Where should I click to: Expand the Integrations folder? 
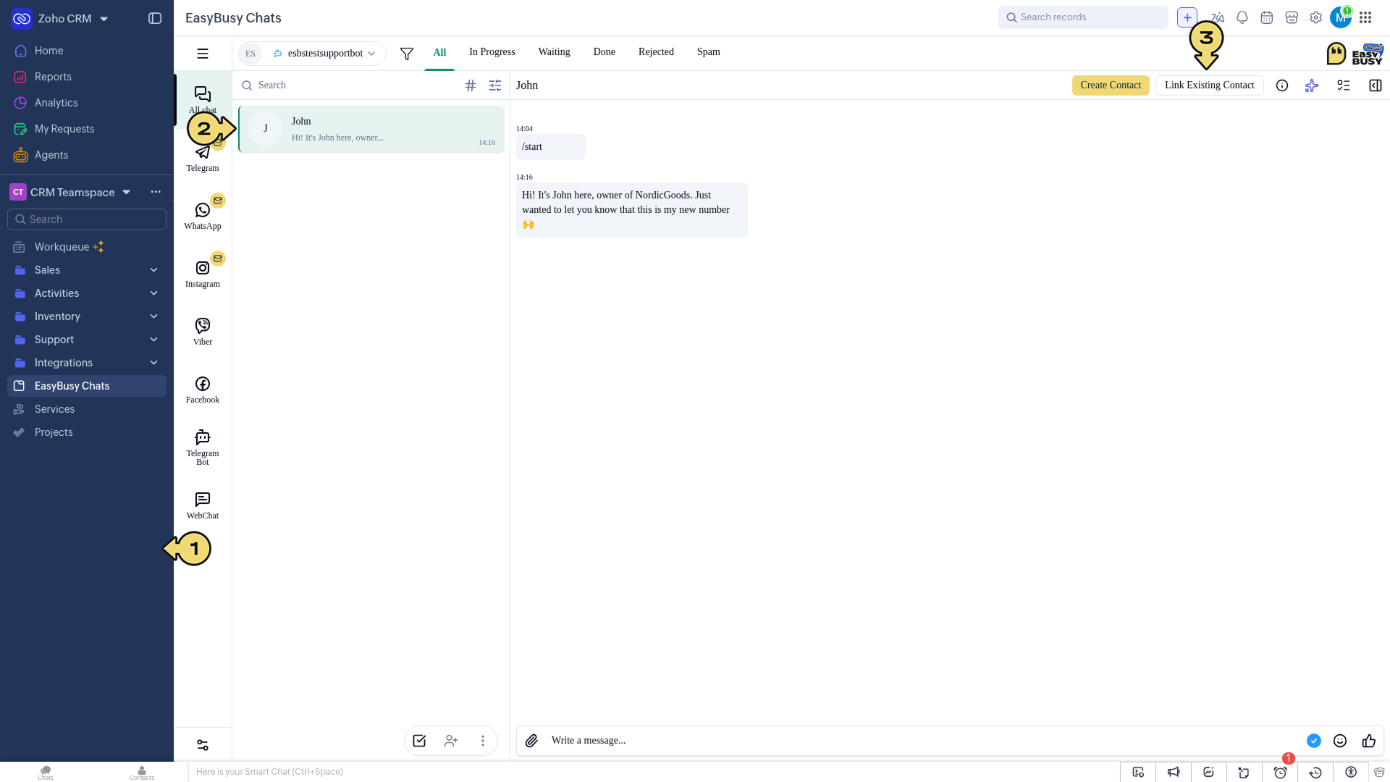click(x=87, y=363)
